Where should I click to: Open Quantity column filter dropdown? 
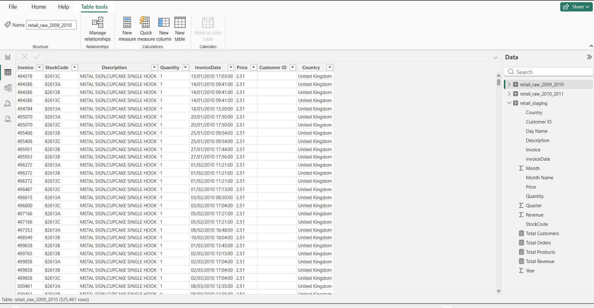[185, 67]
